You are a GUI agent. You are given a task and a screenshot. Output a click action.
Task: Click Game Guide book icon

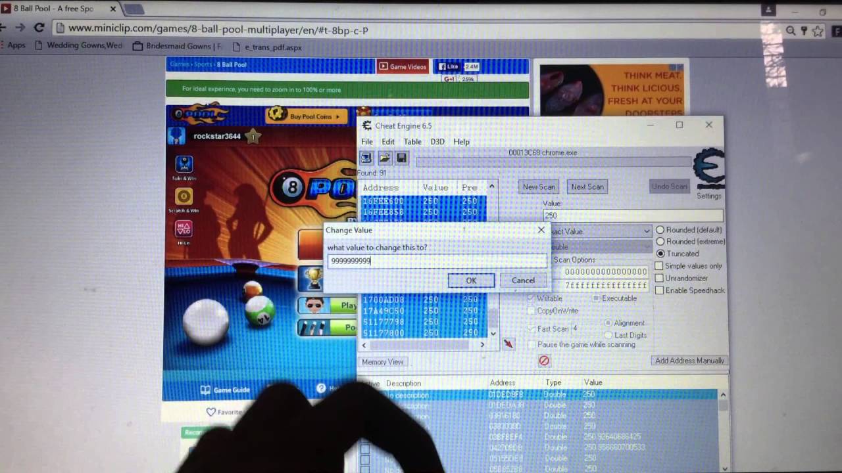[x=205, y=390]
